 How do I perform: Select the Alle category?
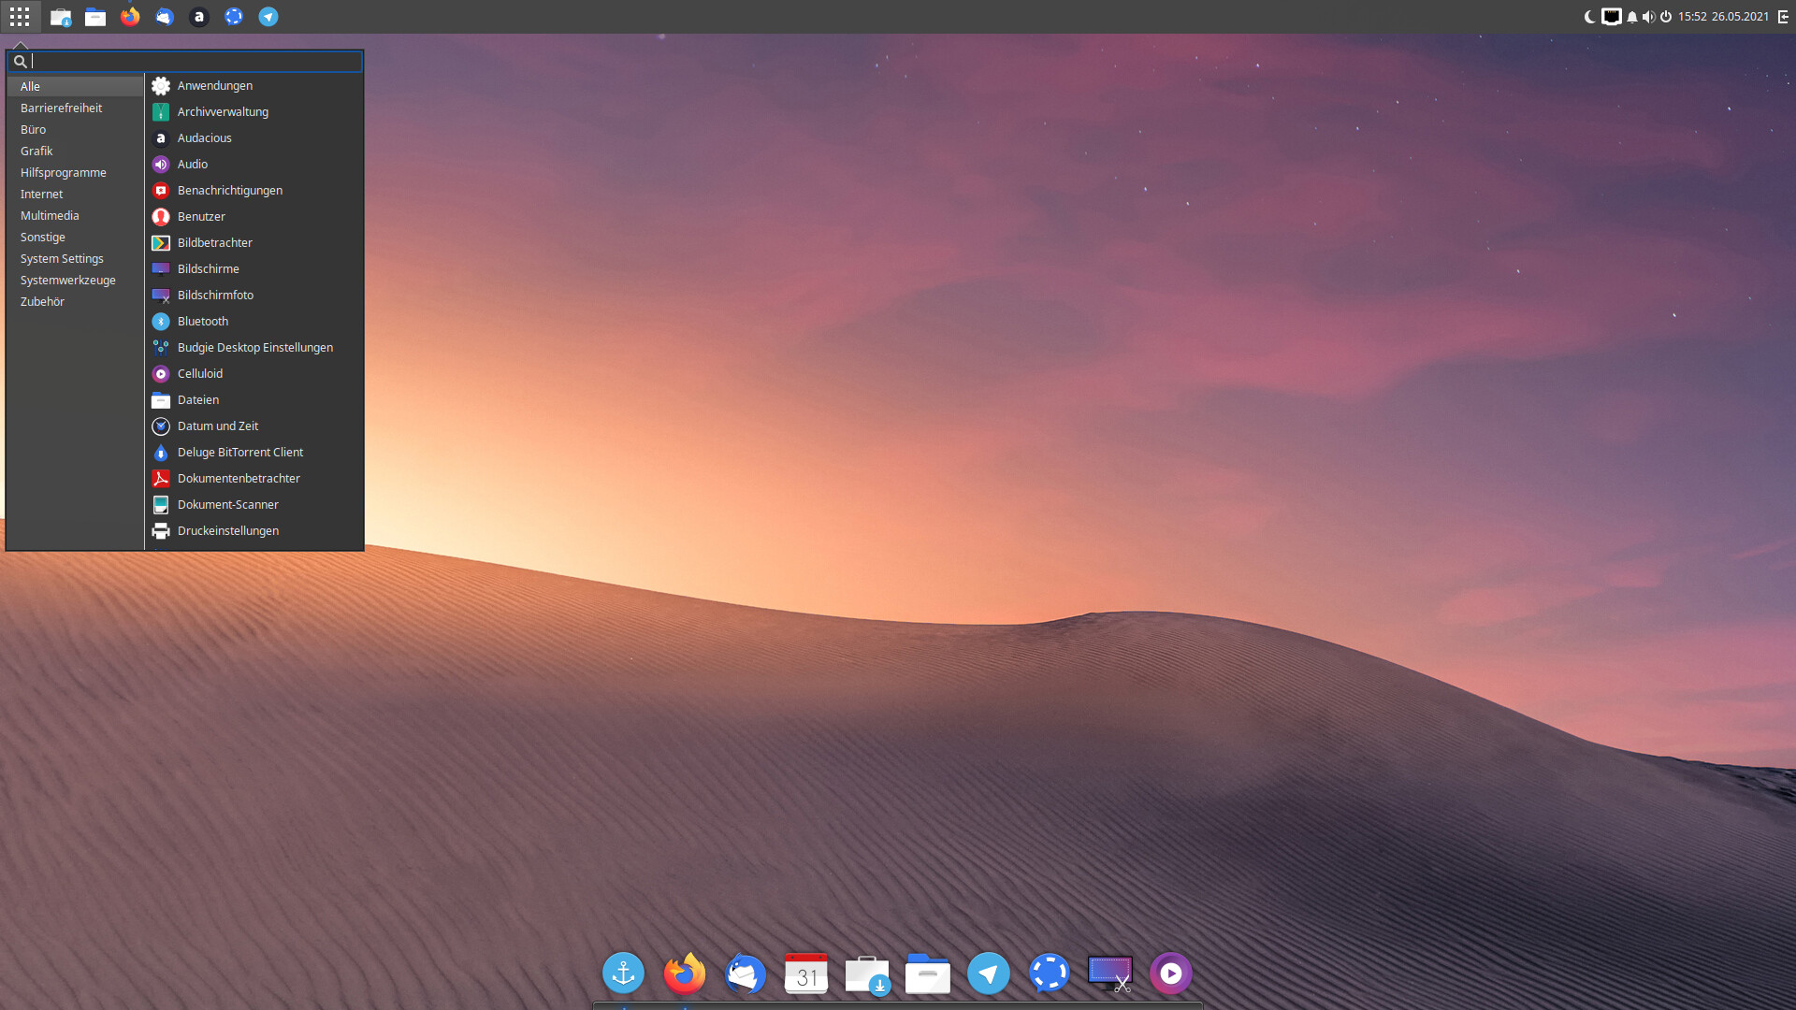click(x=75, y=86)
